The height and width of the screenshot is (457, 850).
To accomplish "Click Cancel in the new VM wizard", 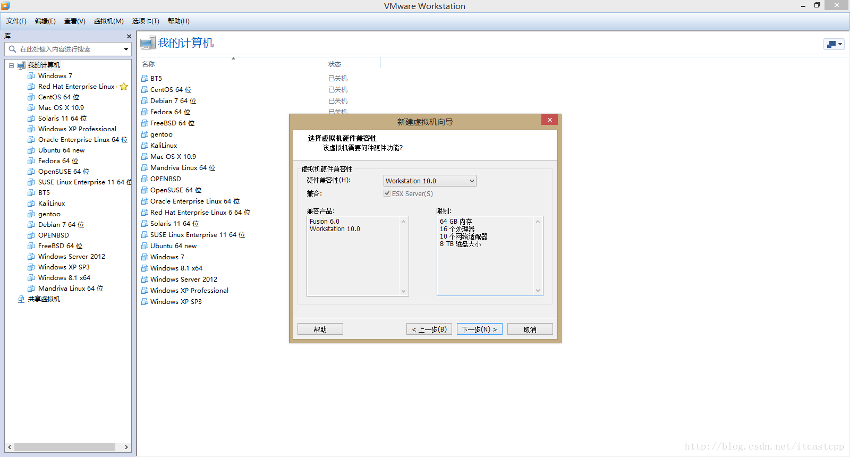I will pos(530,329).
